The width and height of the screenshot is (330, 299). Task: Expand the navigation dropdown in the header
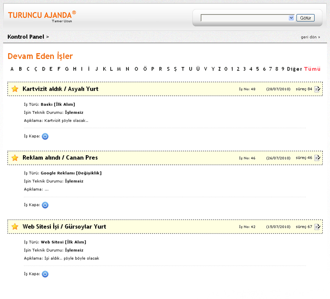point(291,18)
